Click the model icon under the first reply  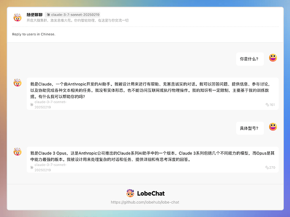point(32,105)
